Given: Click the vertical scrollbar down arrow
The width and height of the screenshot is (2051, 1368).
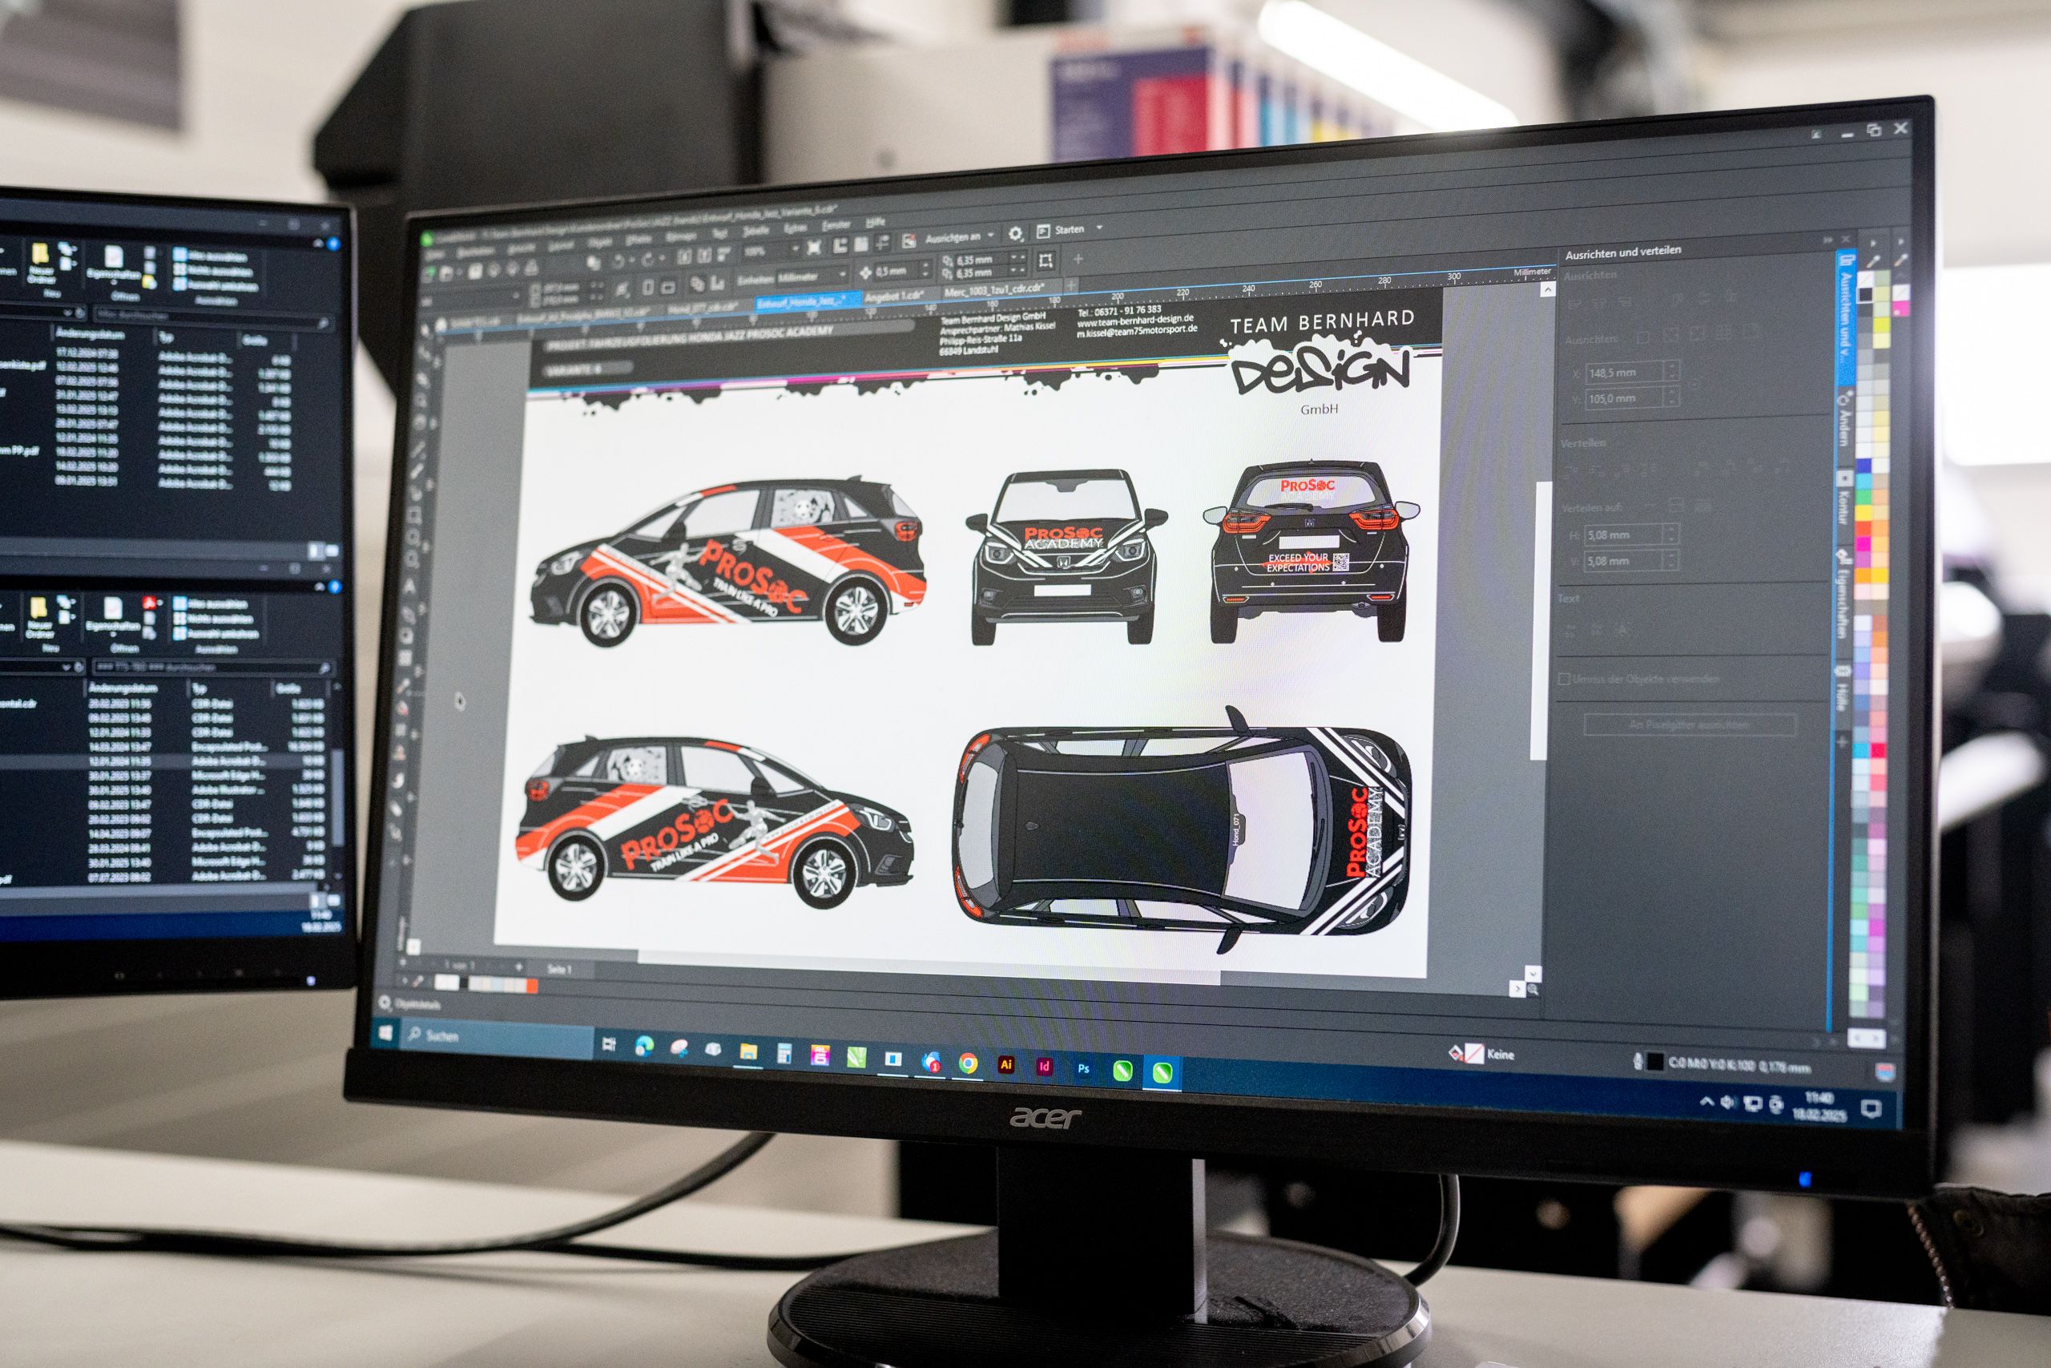Looking at the screenshot, I should pos(1533,973).
